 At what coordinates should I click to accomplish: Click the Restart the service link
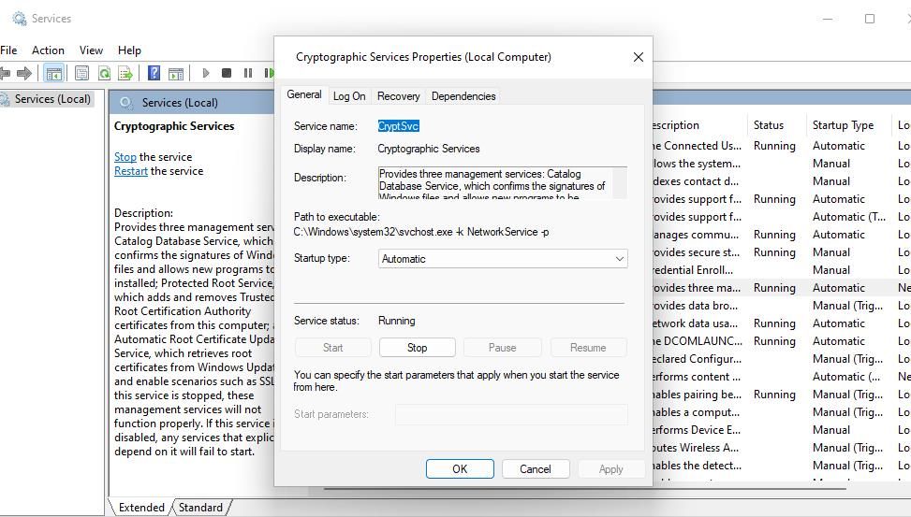131,171
